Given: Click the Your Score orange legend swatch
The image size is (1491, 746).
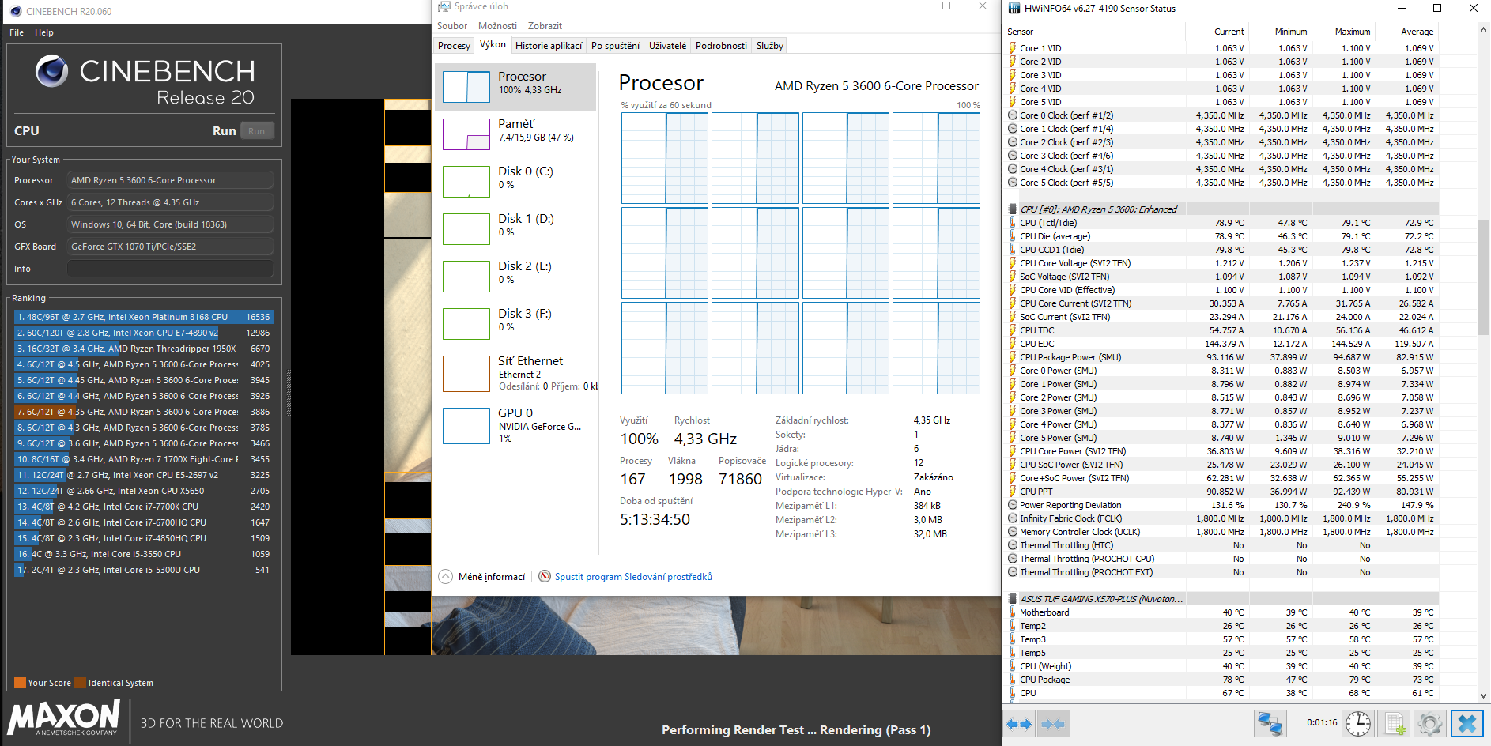Looking at the screenshot, I should coord(20,683).
